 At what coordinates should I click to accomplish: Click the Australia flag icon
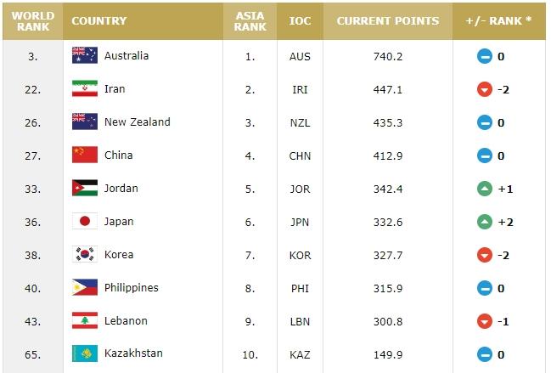pyautogui.click(x=85, y=56)
